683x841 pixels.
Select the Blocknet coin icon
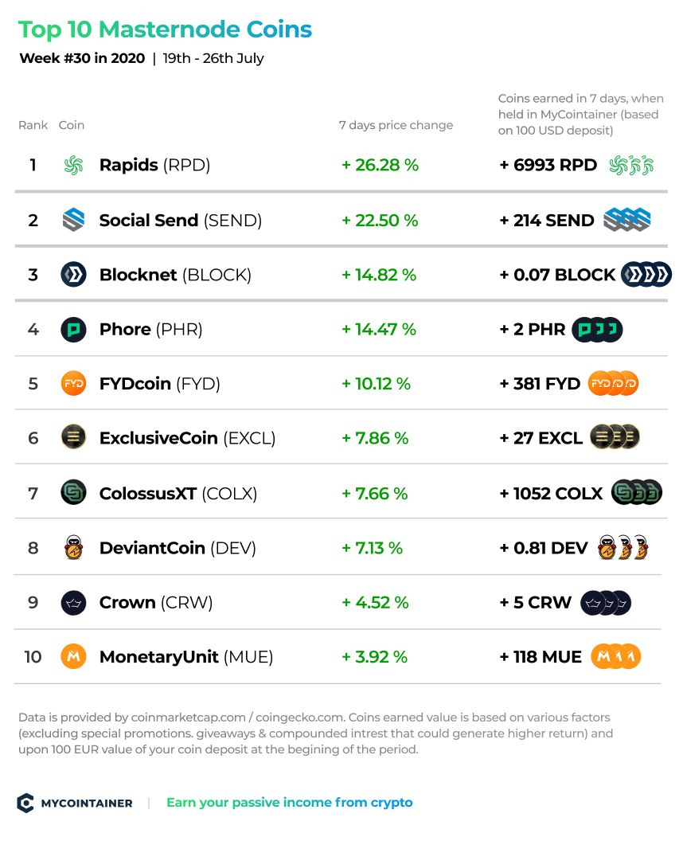click(x=73, y=275)
